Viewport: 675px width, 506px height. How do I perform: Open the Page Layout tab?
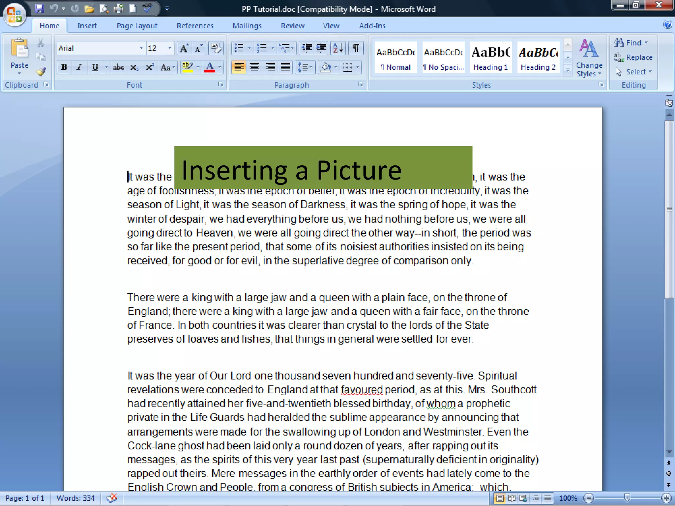pos(137,26)
